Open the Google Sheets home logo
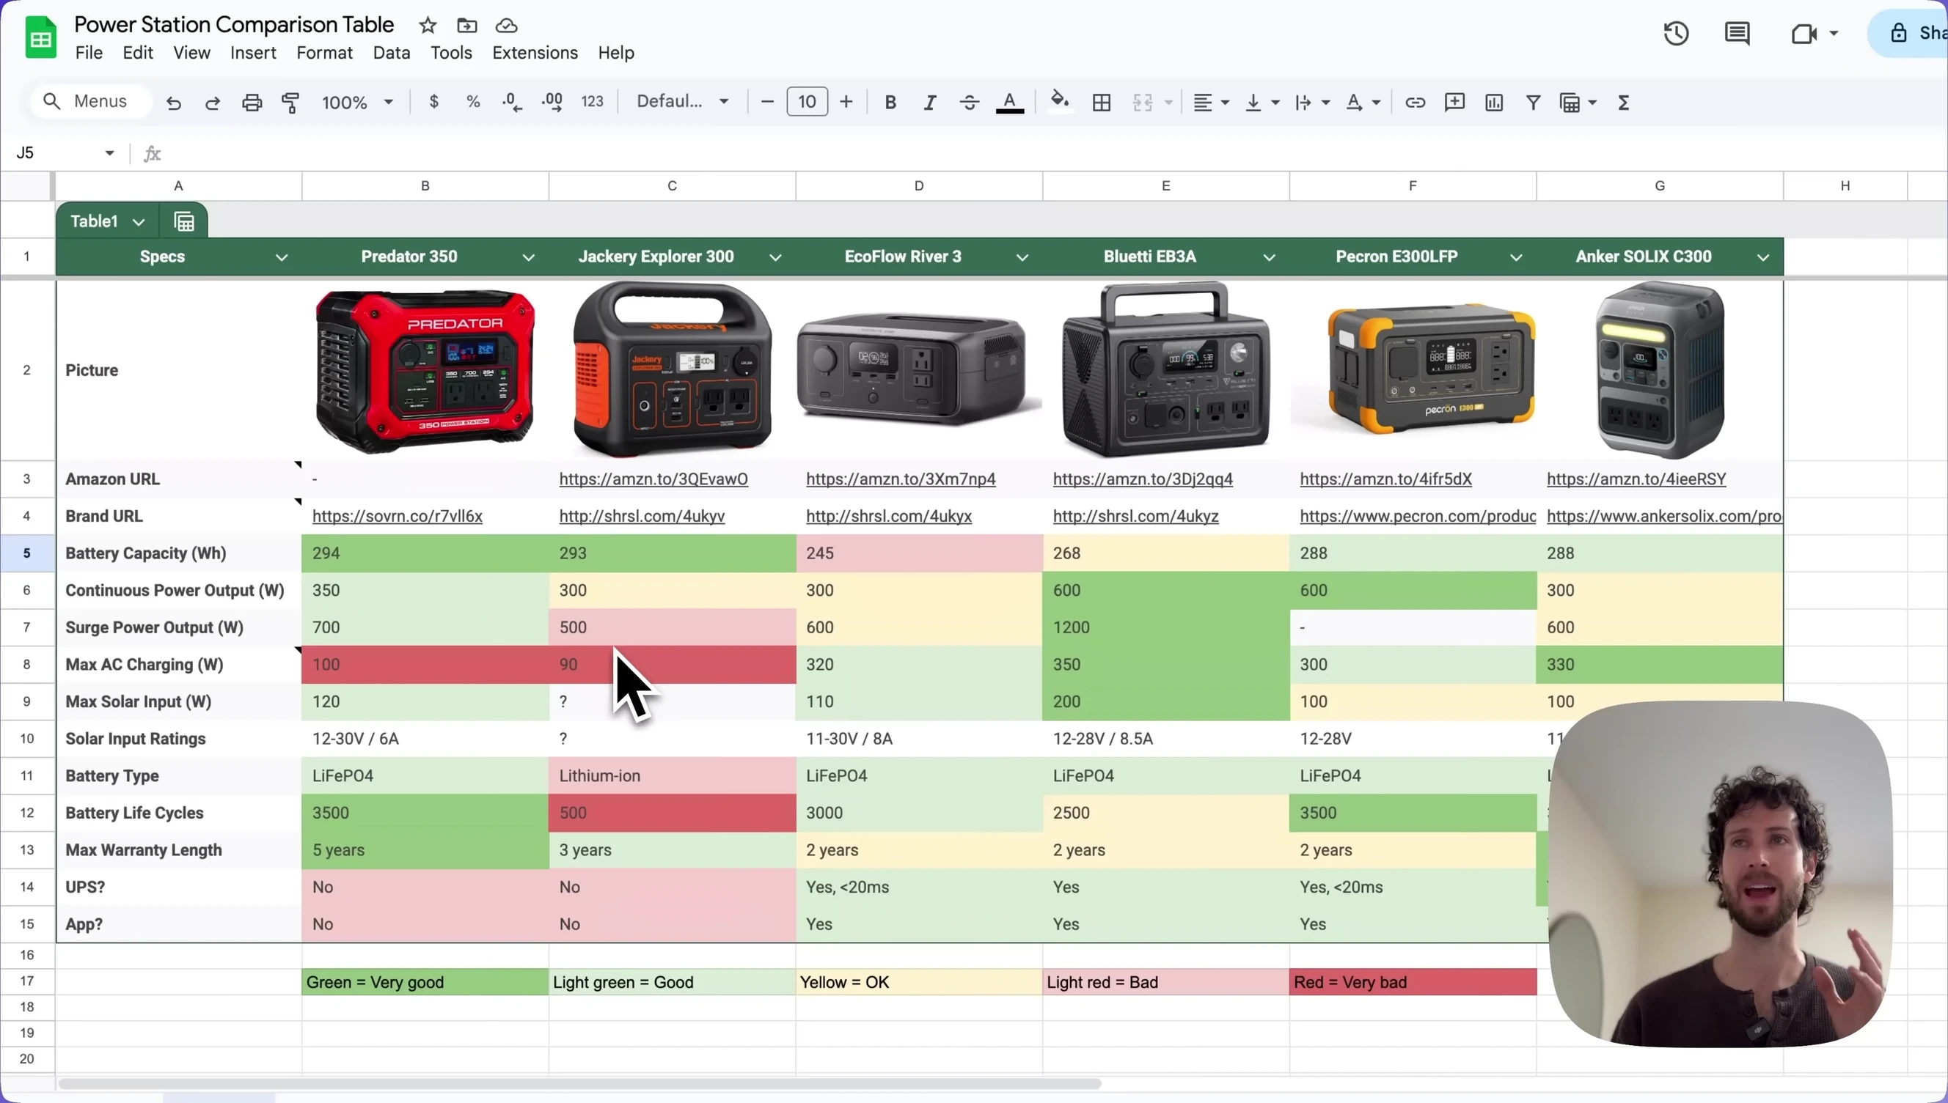Screen dimensions: 1948x1103 tap(41, 37)
